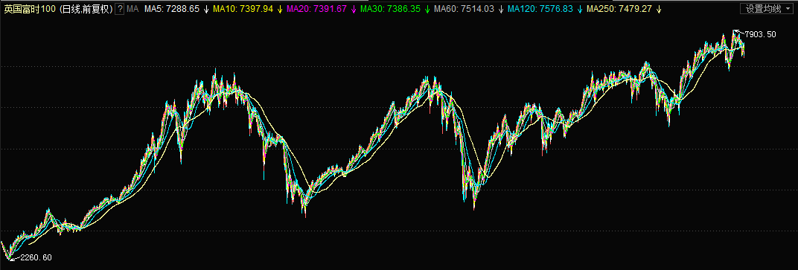Select the MA60: 7514.03 readout
The image size is (798, 270).
[x=465, y=9]
